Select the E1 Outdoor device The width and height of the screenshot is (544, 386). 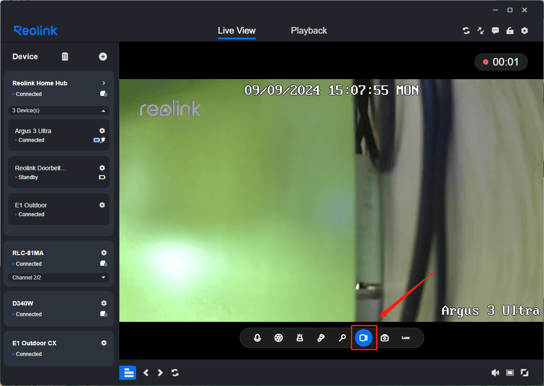click(x=59, y=209)
